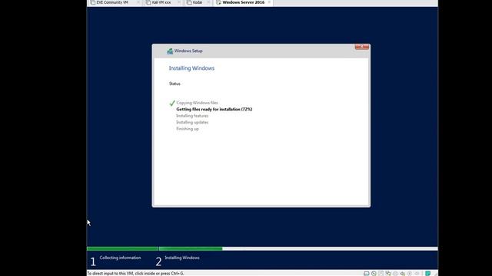Click the hard disk device status icon
492x276 pixels.
point(366,274)
